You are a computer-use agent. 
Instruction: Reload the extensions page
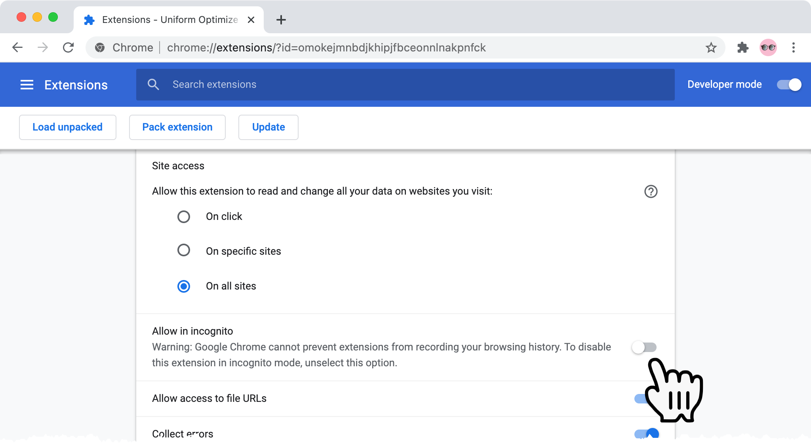pyautogui.click(x=69, y=47)
